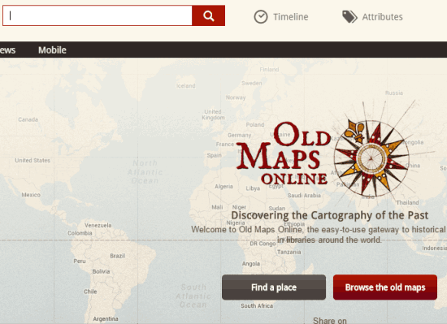Click Browse the old maps button
Screen dimensions: 447x324
(385, 287)
